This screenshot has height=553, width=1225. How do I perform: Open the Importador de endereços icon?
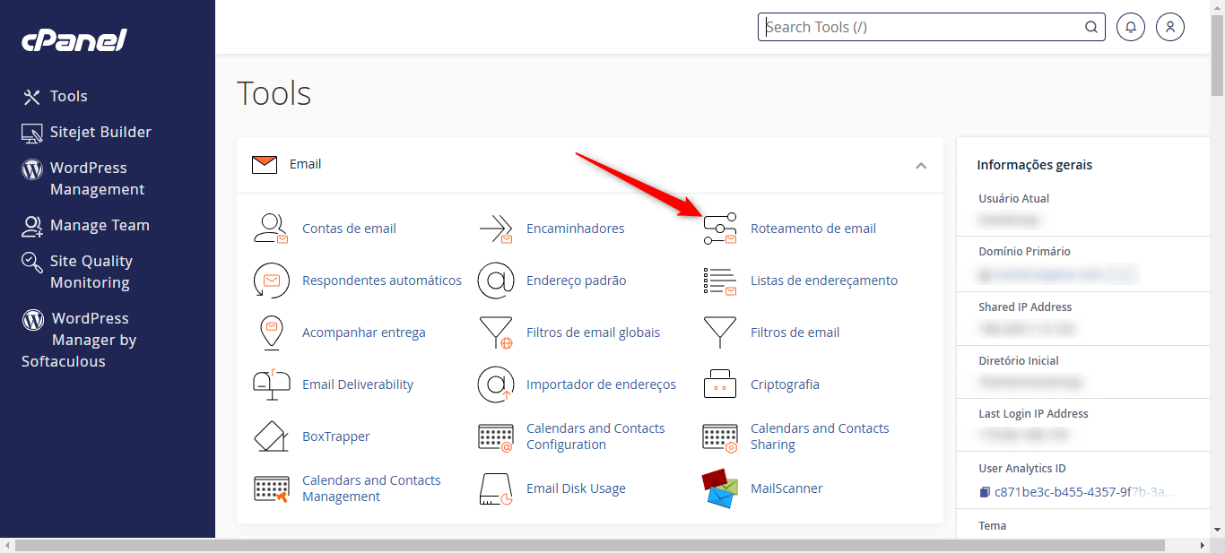495,385
